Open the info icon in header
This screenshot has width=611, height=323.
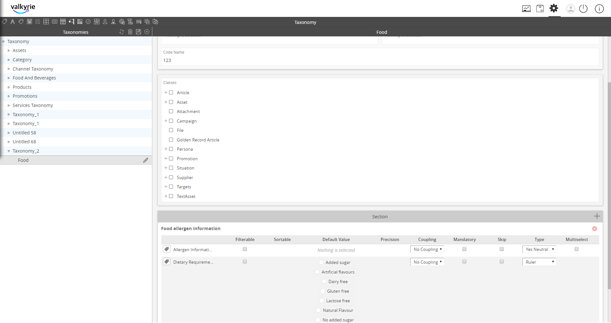click(599, 9)
